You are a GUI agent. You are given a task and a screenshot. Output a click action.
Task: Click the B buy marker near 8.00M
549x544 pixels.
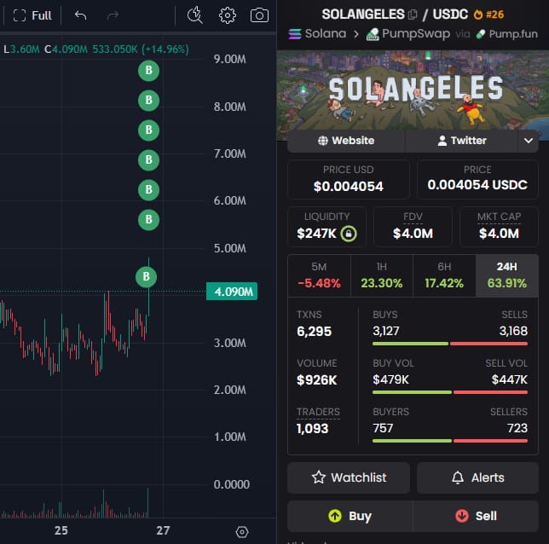(148, 100)
